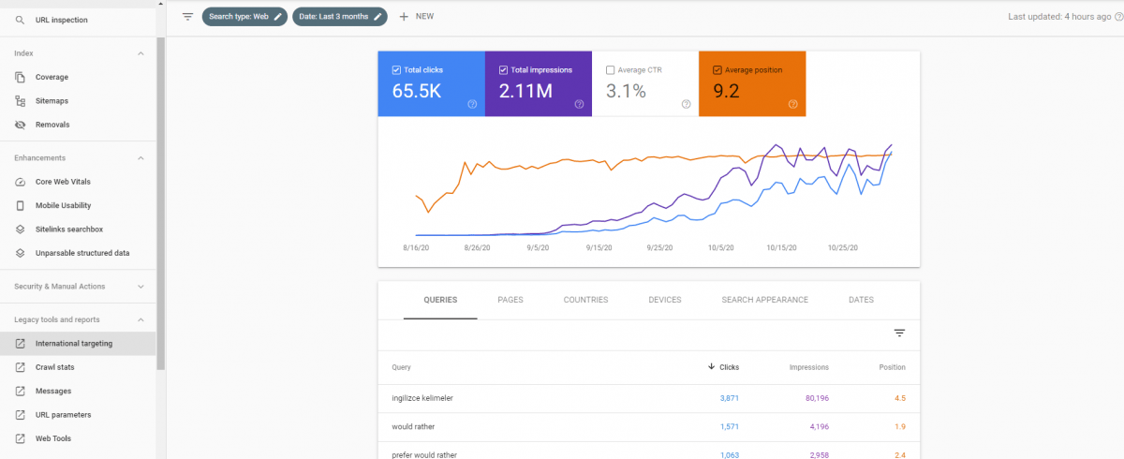Check the Average CTR checkbox
This screenshot has height=459, width=1124.
click(611, 70)
